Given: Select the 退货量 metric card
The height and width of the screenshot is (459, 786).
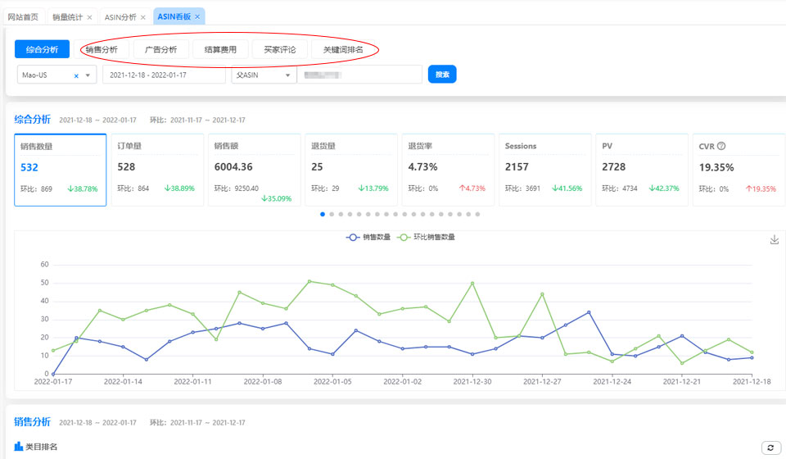Looking at the screenshot, I should pos(351,170).
